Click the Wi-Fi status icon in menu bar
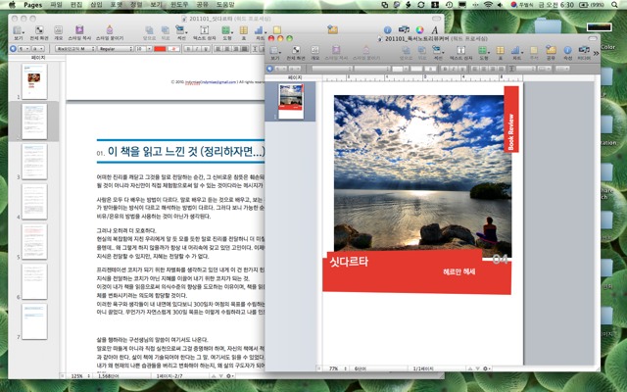The width and height of the screenshot is (627, 392). click(x=488, y=5)
